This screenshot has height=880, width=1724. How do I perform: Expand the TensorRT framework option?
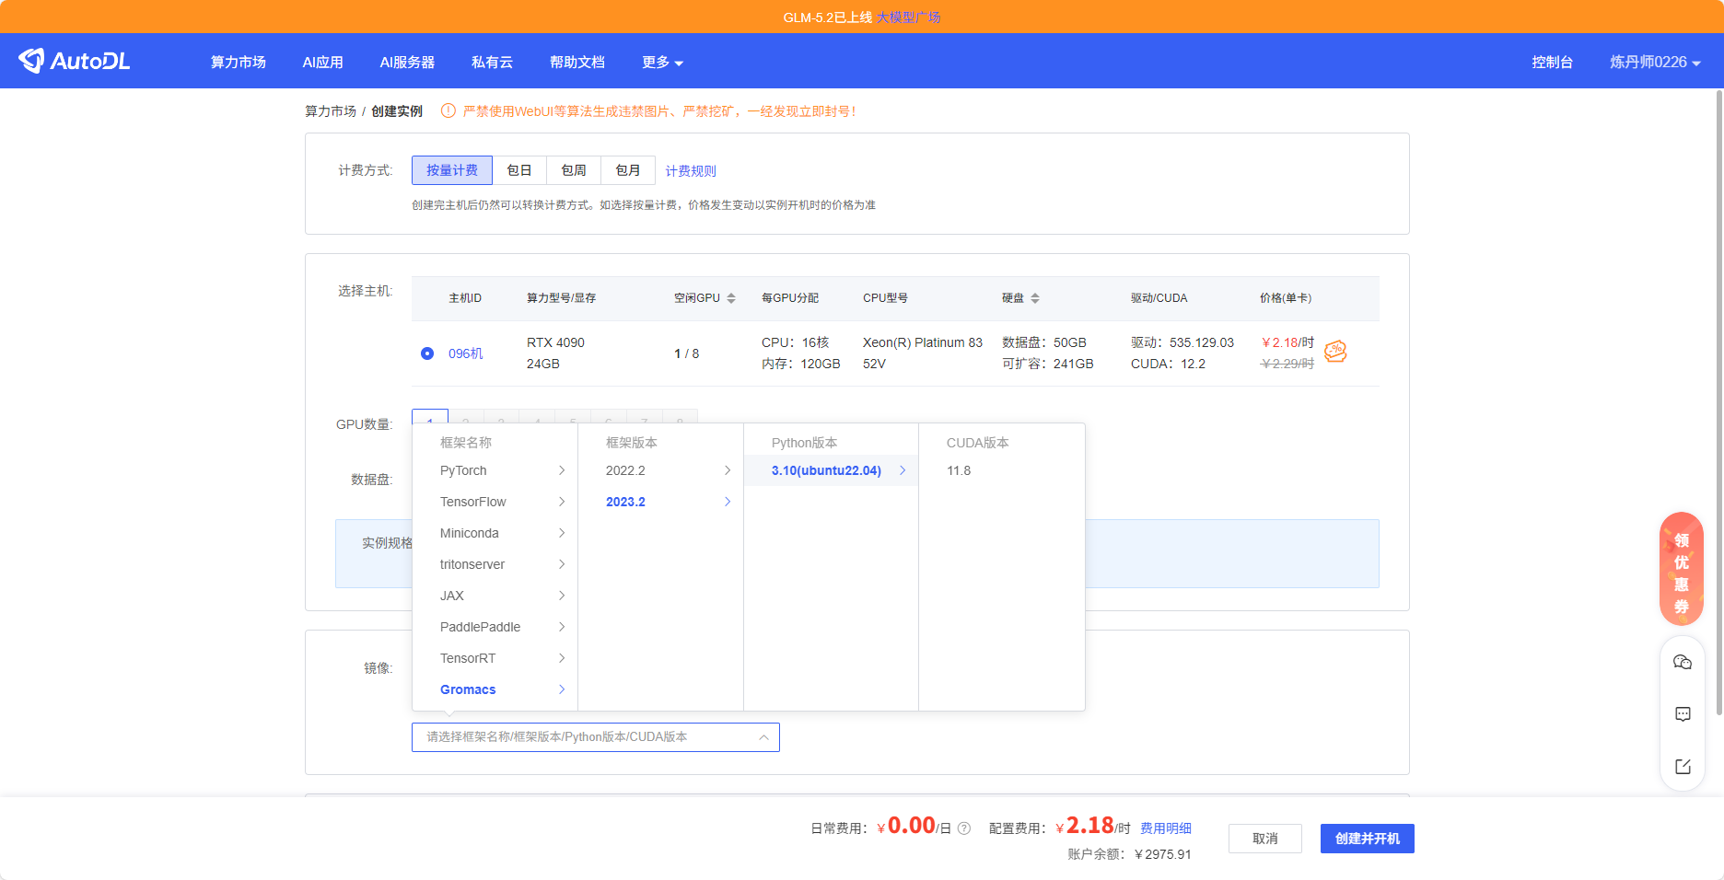coord(495,658)
